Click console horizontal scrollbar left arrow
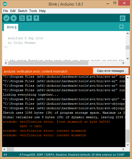Image resolution: width=132 pixels, height=159 pixels. 4,149
